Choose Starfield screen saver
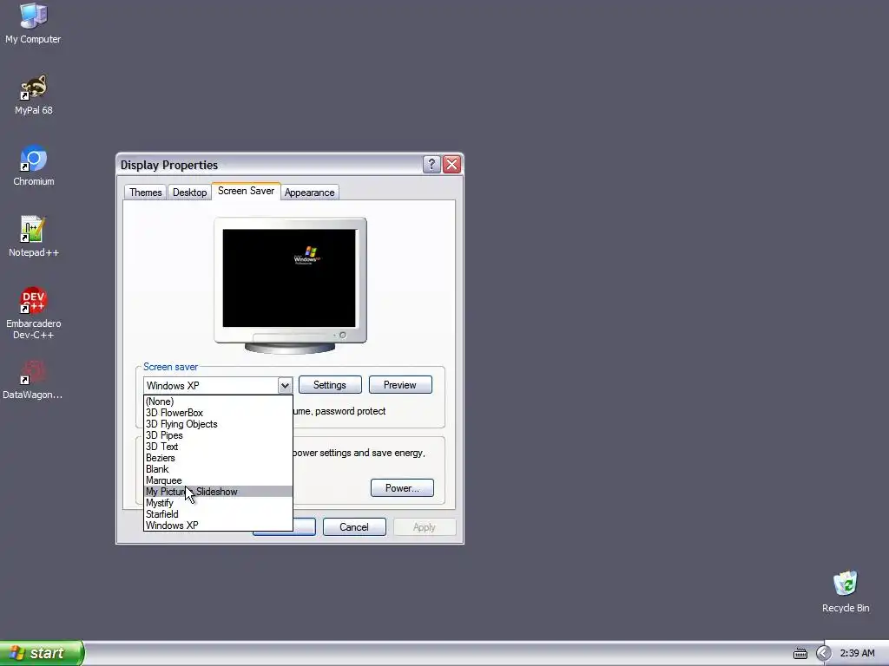Viewport: 889px width, 666px height. pos(218,514)
